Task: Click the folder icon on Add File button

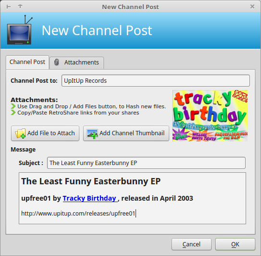Action: coord(20,133)
